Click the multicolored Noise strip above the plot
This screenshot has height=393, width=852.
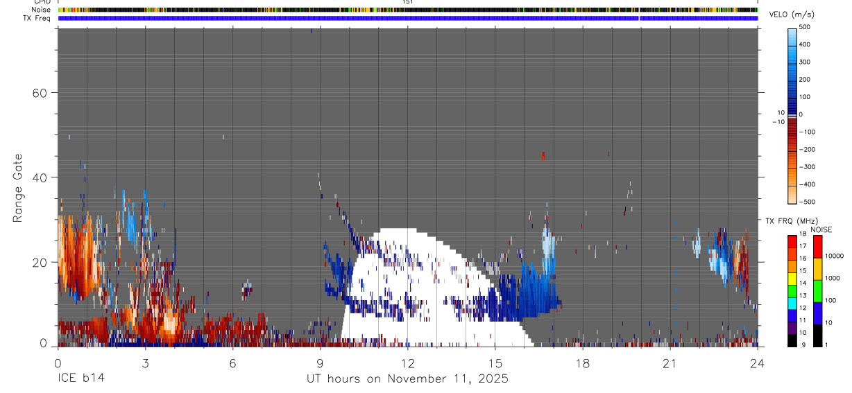click(x=408, y=10)
